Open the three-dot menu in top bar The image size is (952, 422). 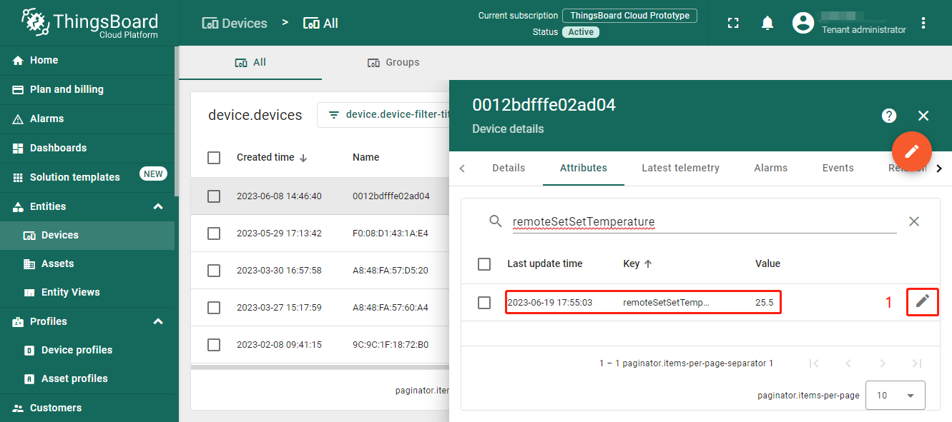click(923, 23)
